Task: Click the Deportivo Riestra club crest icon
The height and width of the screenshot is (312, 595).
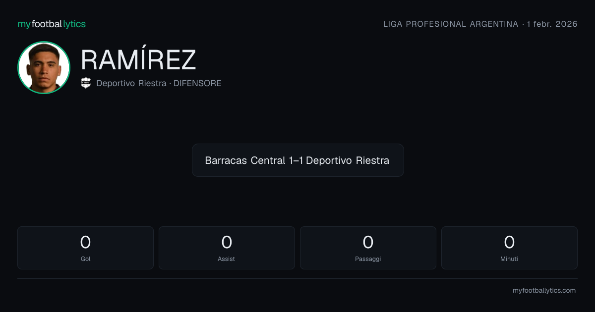Action: click(86, 83)
